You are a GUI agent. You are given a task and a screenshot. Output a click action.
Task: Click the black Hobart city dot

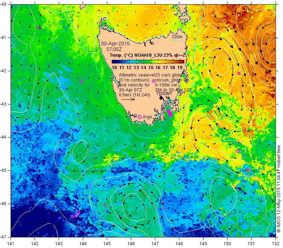point(161,98)
